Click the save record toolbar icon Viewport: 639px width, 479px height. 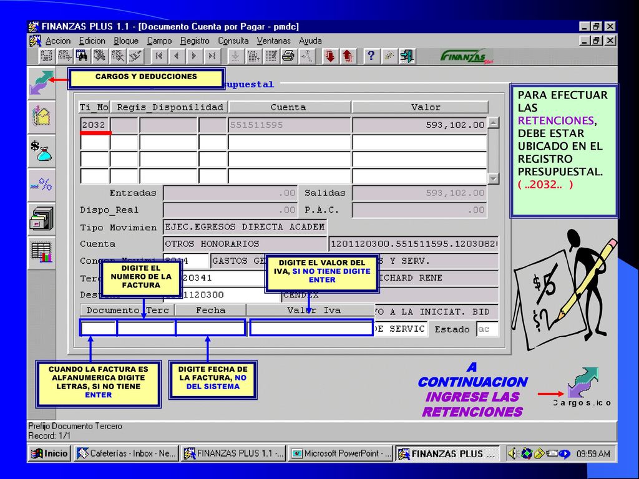46,56
